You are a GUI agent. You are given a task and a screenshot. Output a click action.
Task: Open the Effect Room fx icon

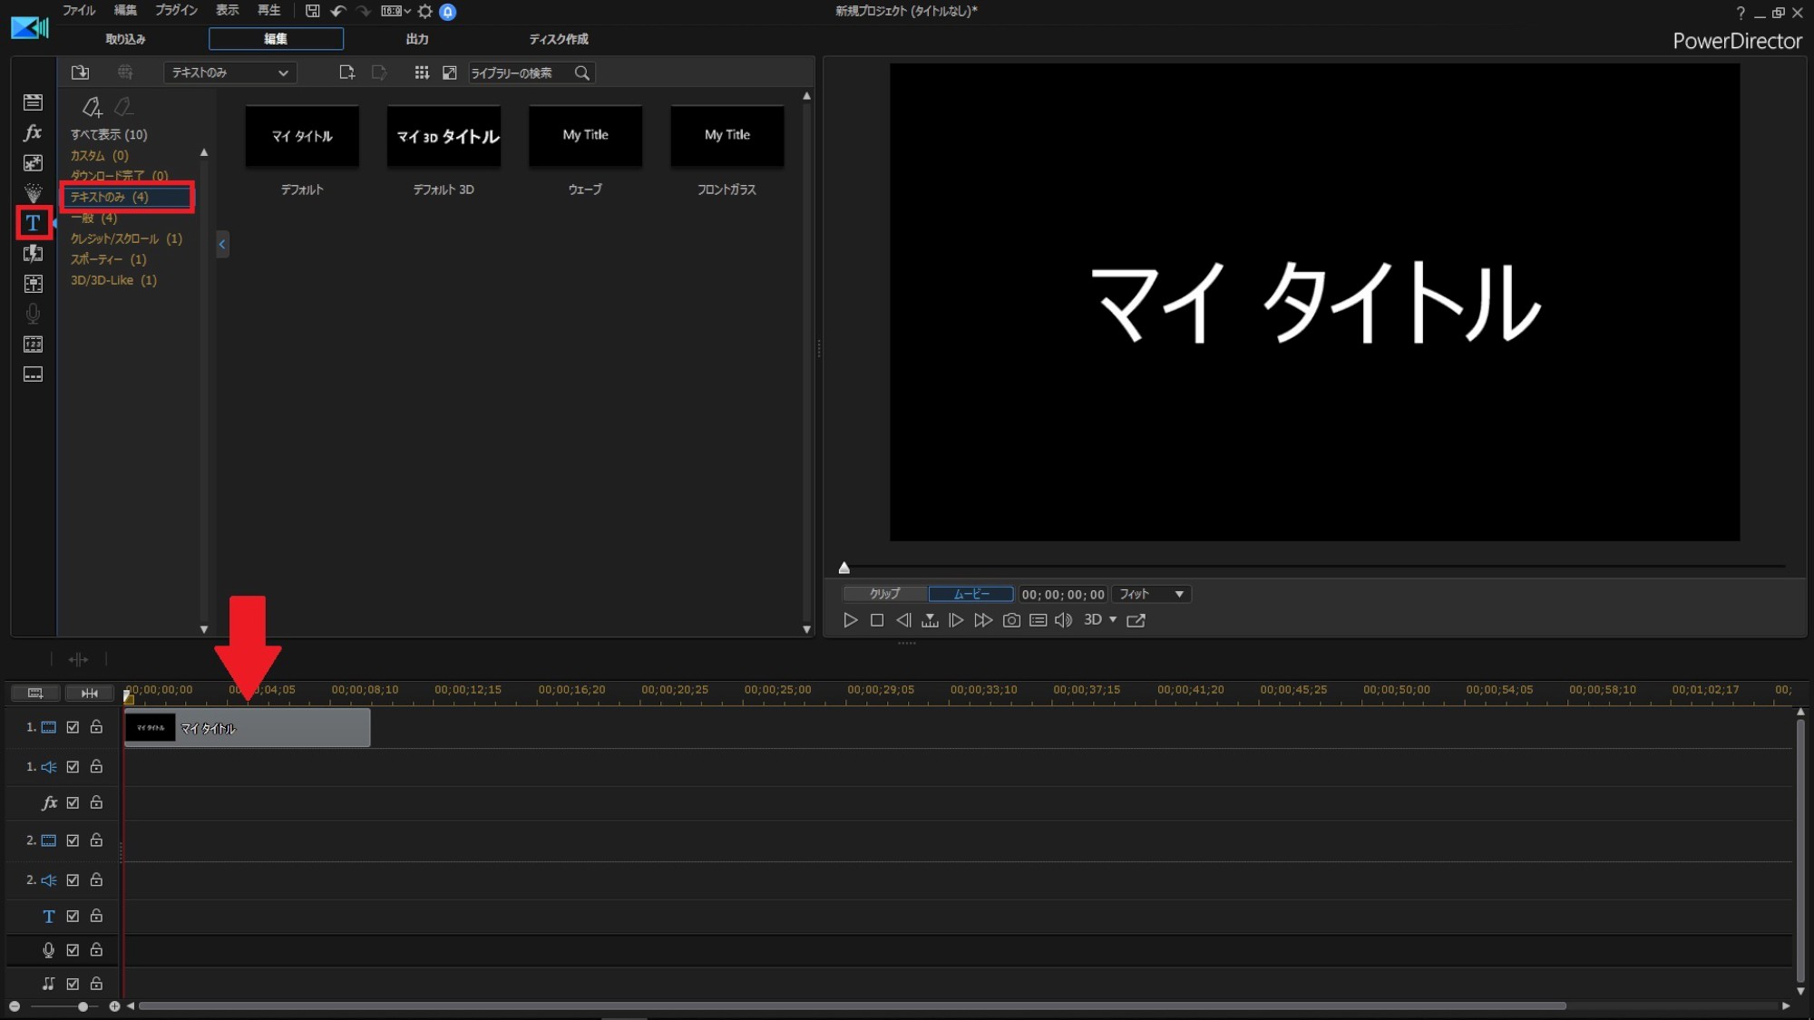pos(33,133)
